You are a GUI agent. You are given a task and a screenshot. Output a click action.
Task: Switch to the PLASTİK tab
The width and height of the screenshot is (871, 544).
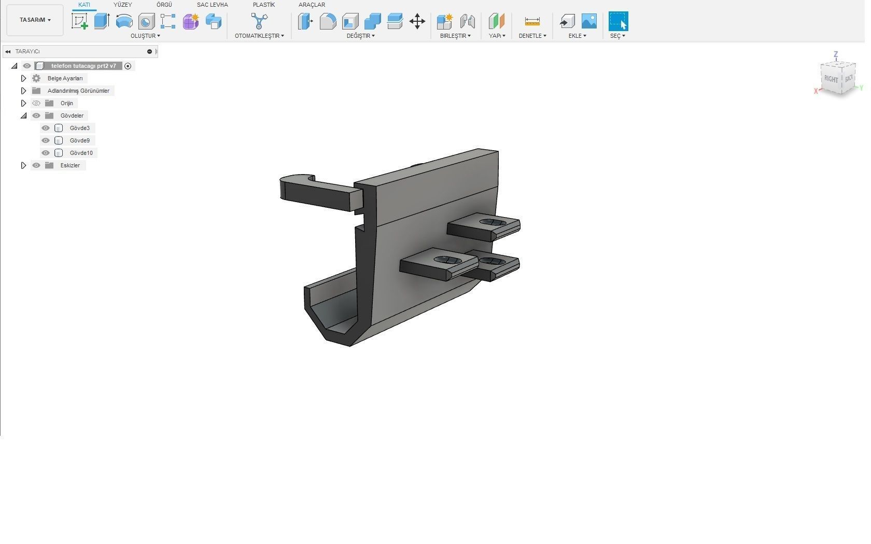click(264, 5)
